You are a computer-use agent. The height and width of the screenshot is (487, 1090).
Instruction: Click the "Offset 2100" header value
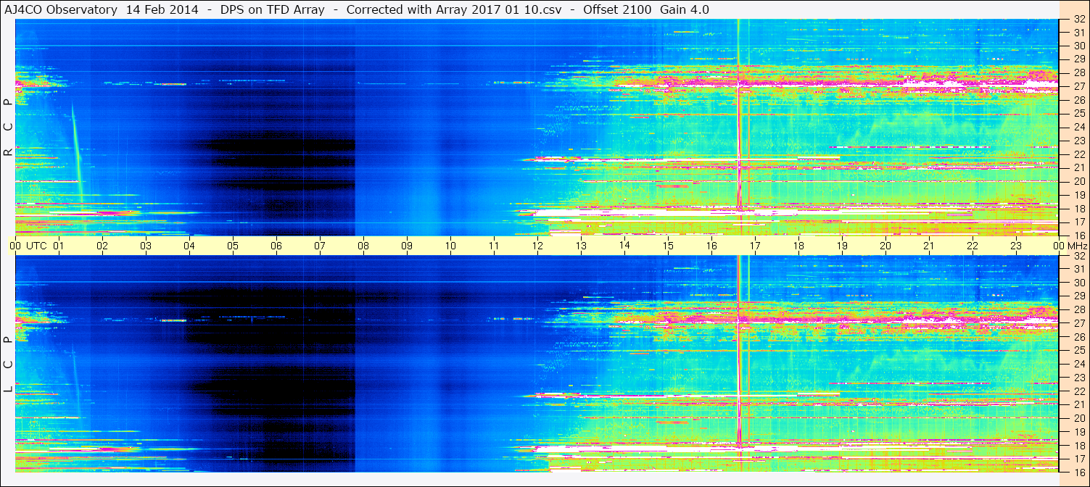click(x=616, y=9)
